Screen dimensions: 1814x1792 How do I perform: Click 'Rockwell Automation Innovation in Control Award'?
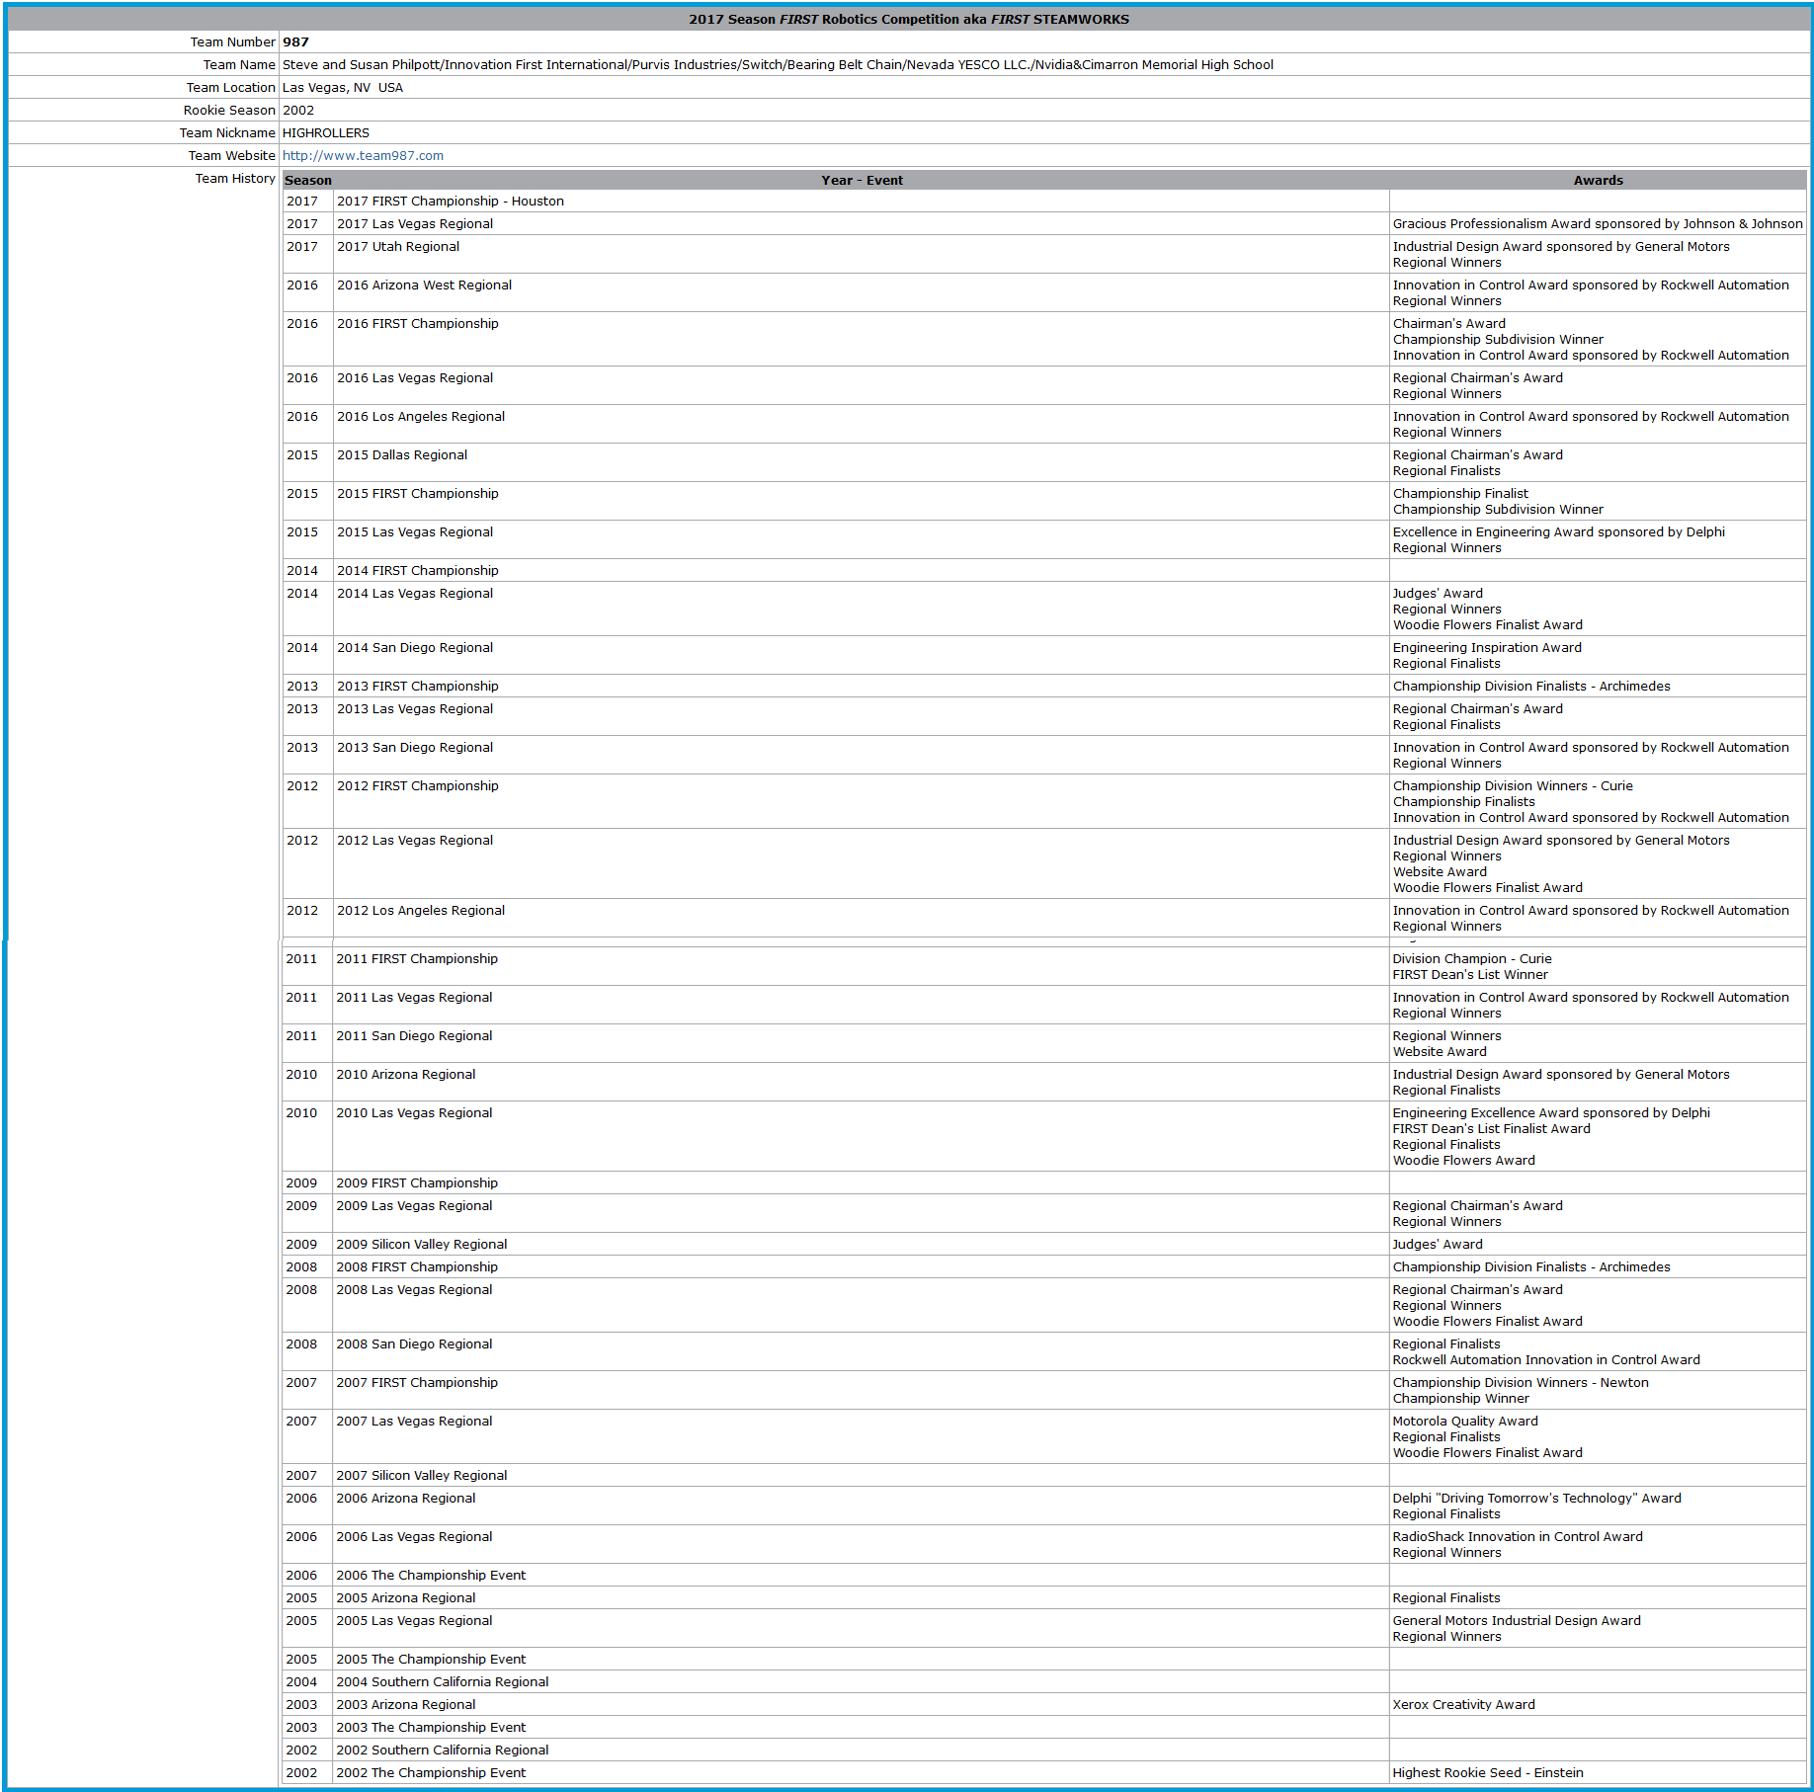point(1546,1360)
